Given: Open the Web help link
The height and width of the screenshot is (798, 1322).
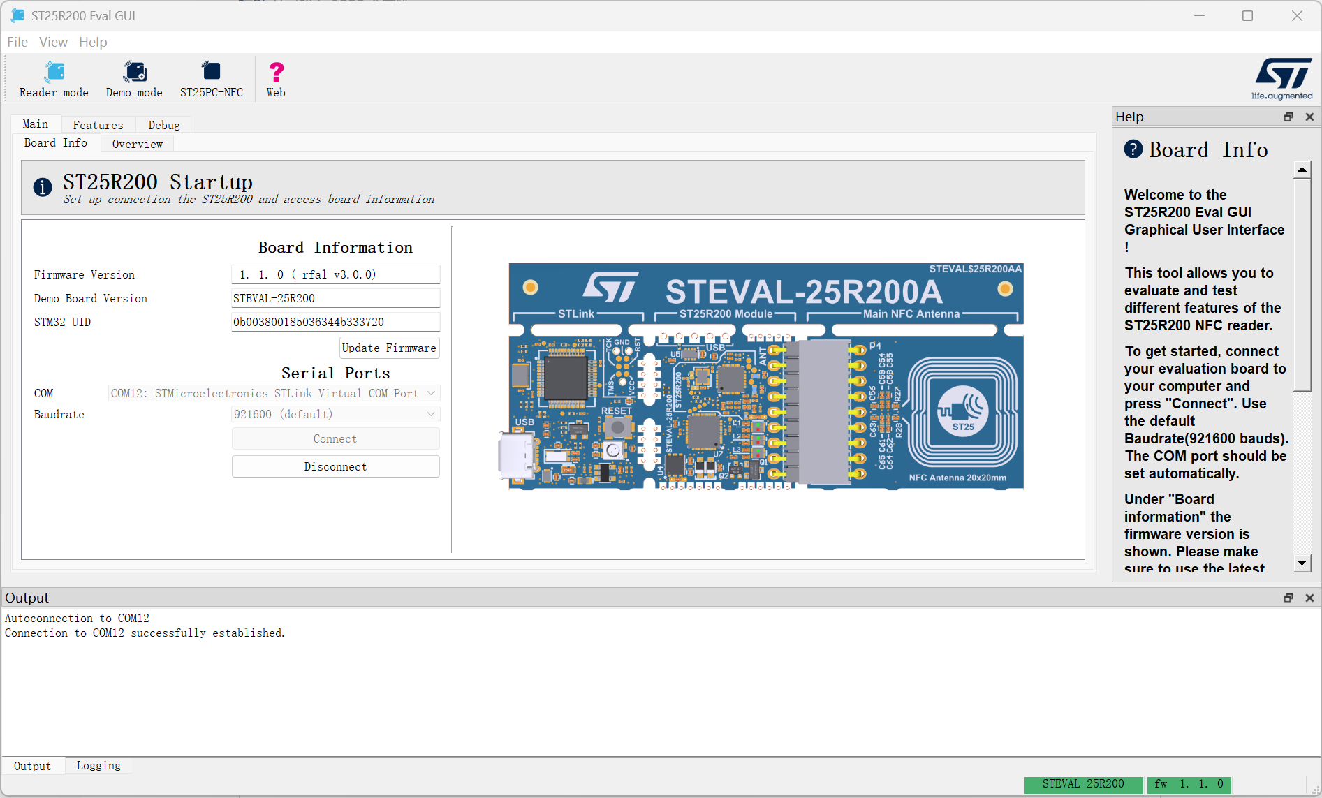Looking at the screenshot, I should [x=276, y=79].
